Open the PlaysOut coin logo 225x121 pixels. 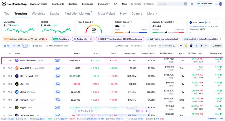(x=17, y=100)
